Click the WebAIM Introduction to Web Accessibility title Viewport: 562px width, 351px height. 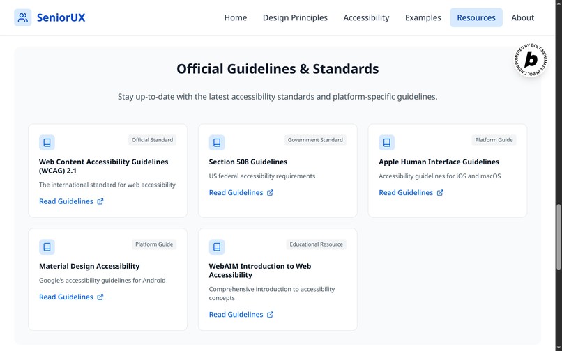pos(260,271)
